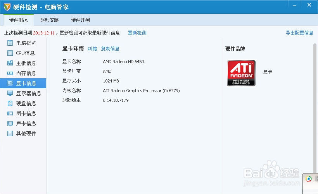318x194 pixels.
Task: Minimize the 硬件检测 window
Action: click(x=294, y=6)
